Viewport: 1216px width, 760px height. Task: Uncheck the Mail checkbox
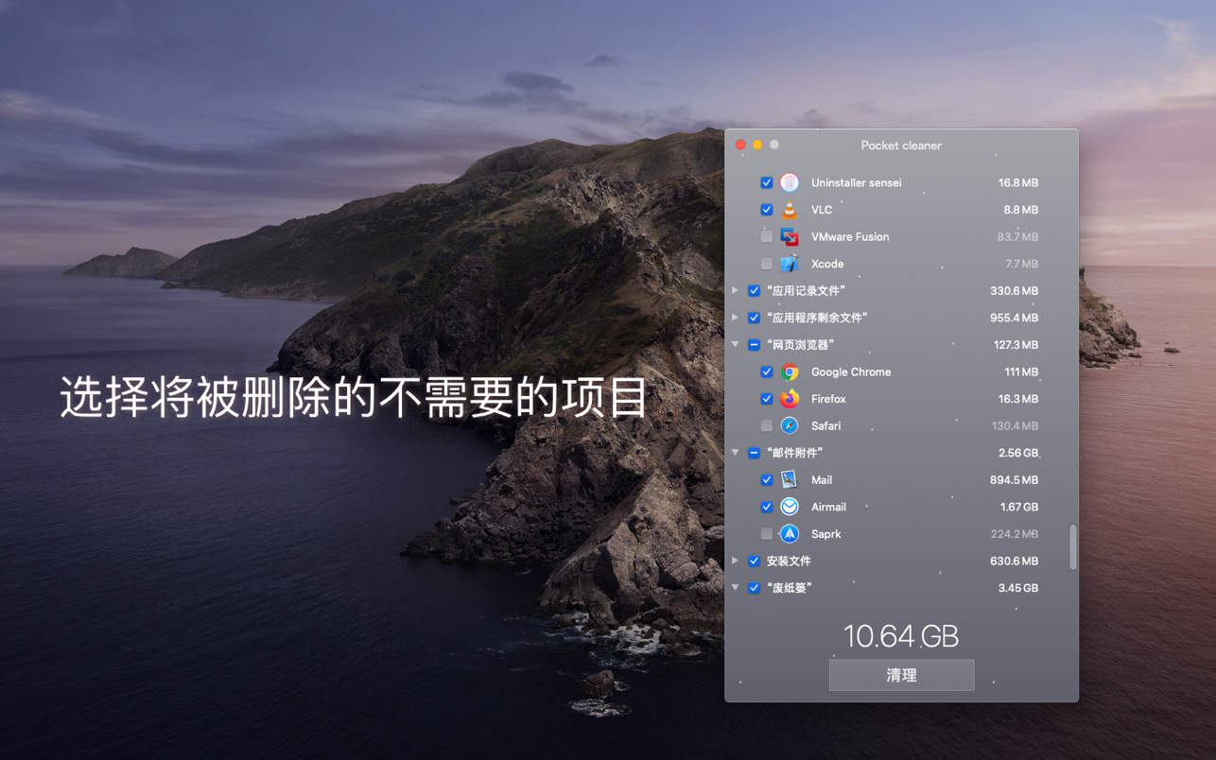point(767,479)
